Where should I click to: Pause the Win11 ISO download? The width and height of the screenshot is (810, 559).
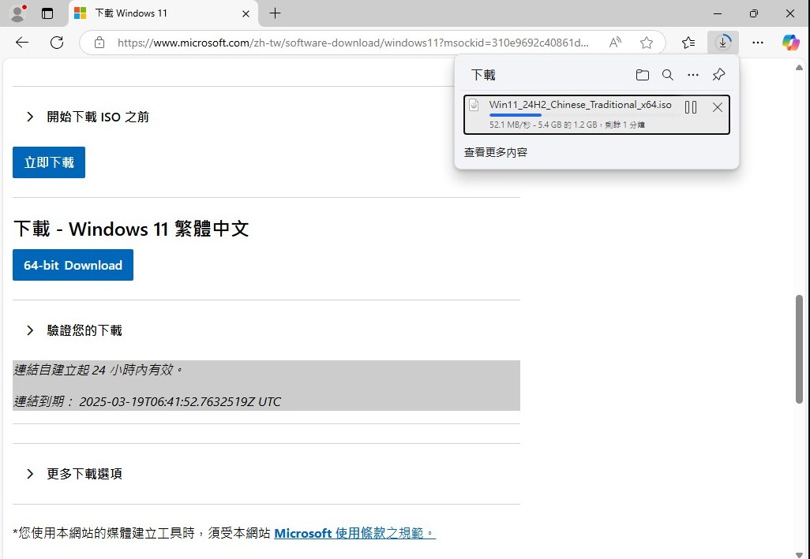point(691,107)
